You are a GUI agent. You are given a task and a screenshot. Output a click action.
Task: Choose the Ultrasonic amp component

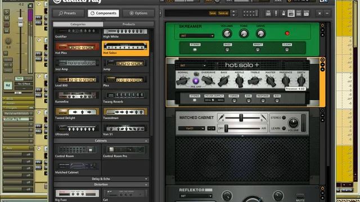[x=77, y=130]
